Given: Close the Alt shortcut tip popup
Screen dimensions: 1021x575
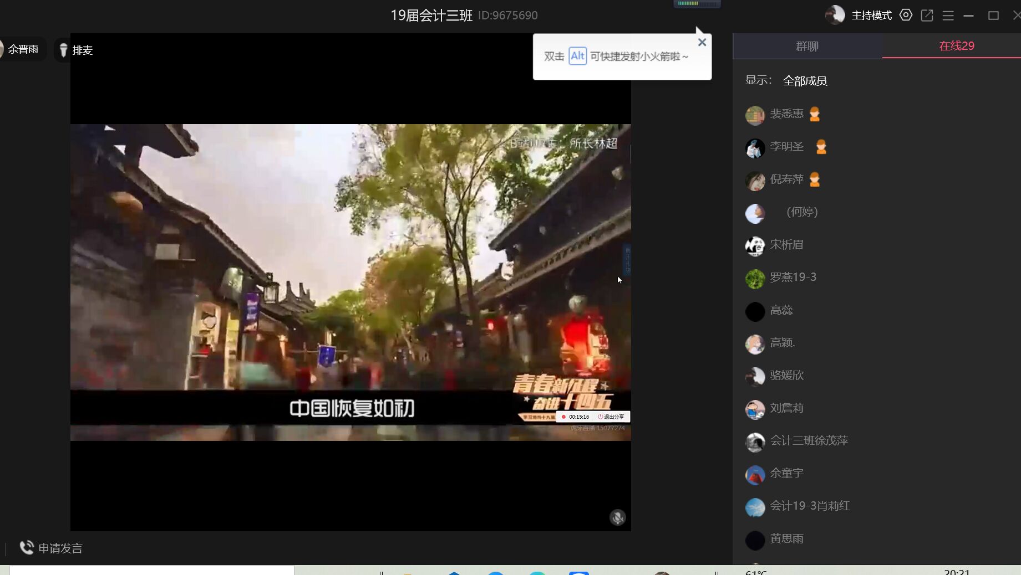Looking at the screenshot, I should coord(702,43).
